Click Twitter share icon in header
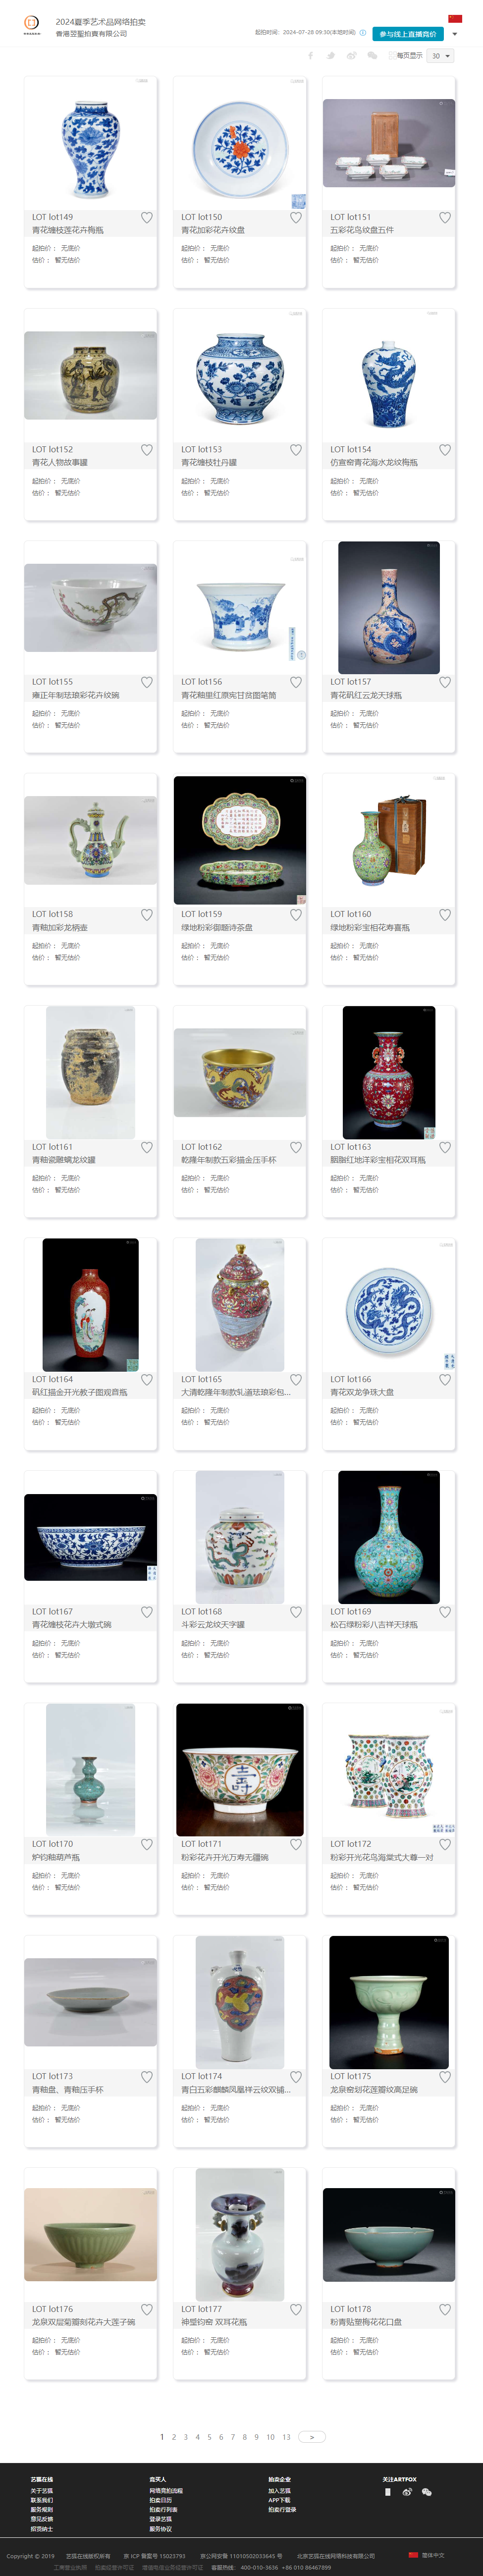This screenshot has height=2576, width=483. coord(331,56)
